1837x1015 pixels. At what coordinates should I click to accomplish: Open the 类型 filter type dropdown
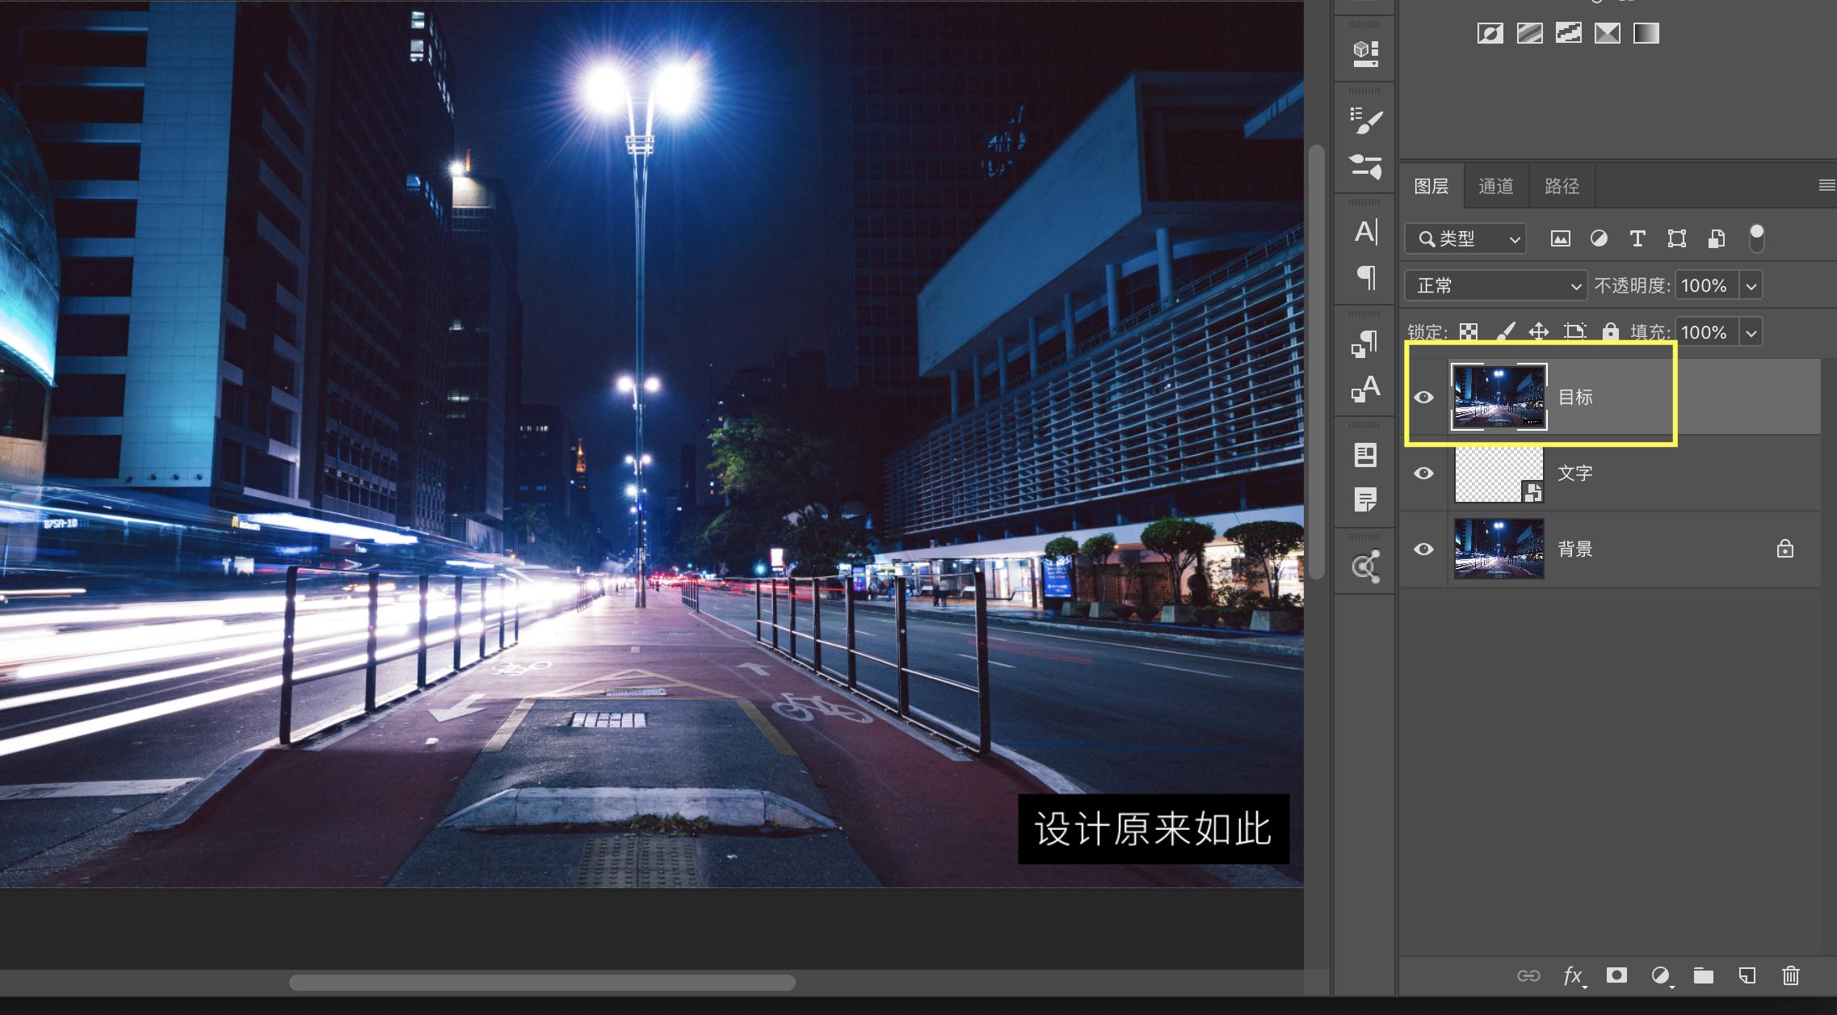1465,238
